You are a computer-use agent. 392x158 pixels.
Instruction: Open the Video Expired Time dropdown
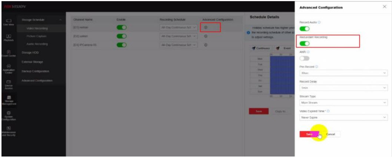[x=343, y=118]
